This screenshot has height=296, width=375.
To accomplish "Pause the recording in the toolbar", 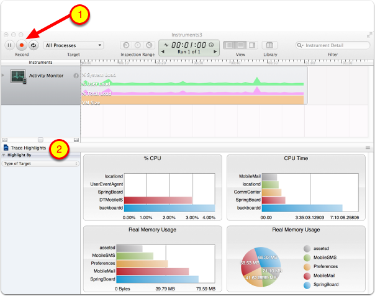I will (10, 45).
